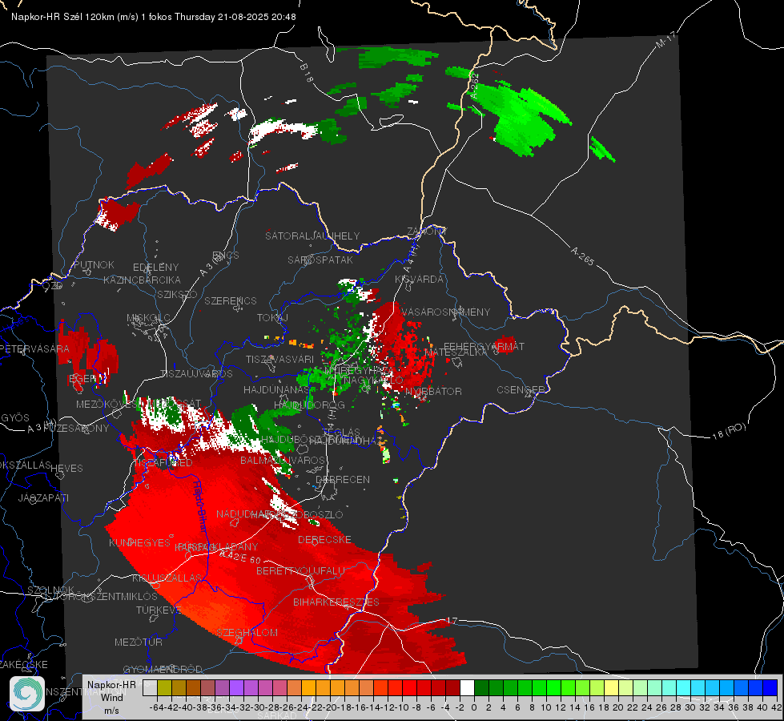Click the TISZAFÜRED label
Image resolution: width=784 pixels, height=721 pixels.
pyautogui.click(x=163, y=463)
